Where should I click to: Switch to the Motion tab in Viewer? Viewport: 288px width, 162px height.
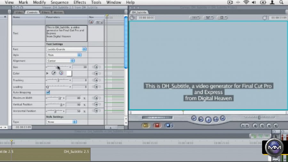point(58,12)
